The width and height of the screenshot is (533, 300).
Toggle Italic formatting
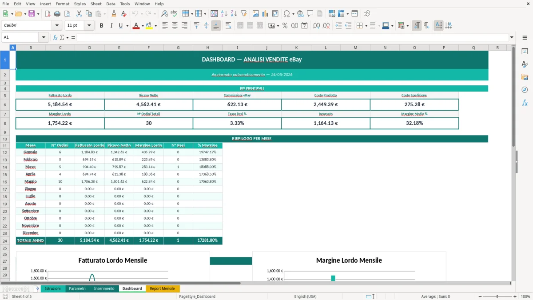(x=111, y=26)
